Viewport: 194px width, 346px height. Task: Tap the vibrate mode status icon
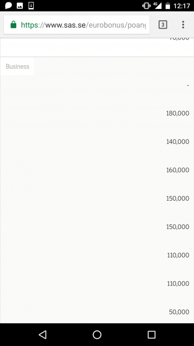point(147,6)
